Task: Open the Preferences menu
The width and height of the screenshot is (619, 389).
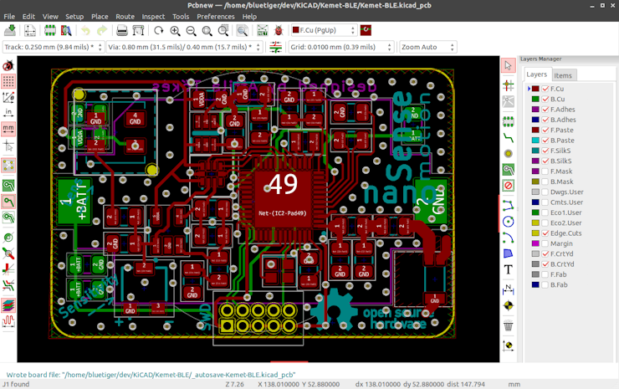Action: [215, 16]
